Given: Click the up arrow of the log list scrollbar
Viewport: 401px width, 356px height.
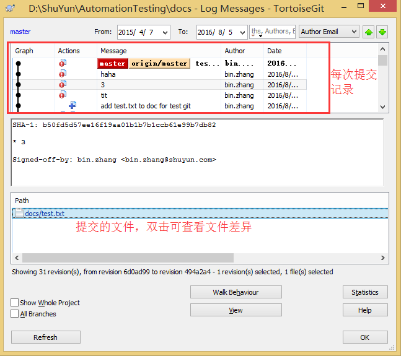Looking at the screenshot, I should [x=382, y=49].
